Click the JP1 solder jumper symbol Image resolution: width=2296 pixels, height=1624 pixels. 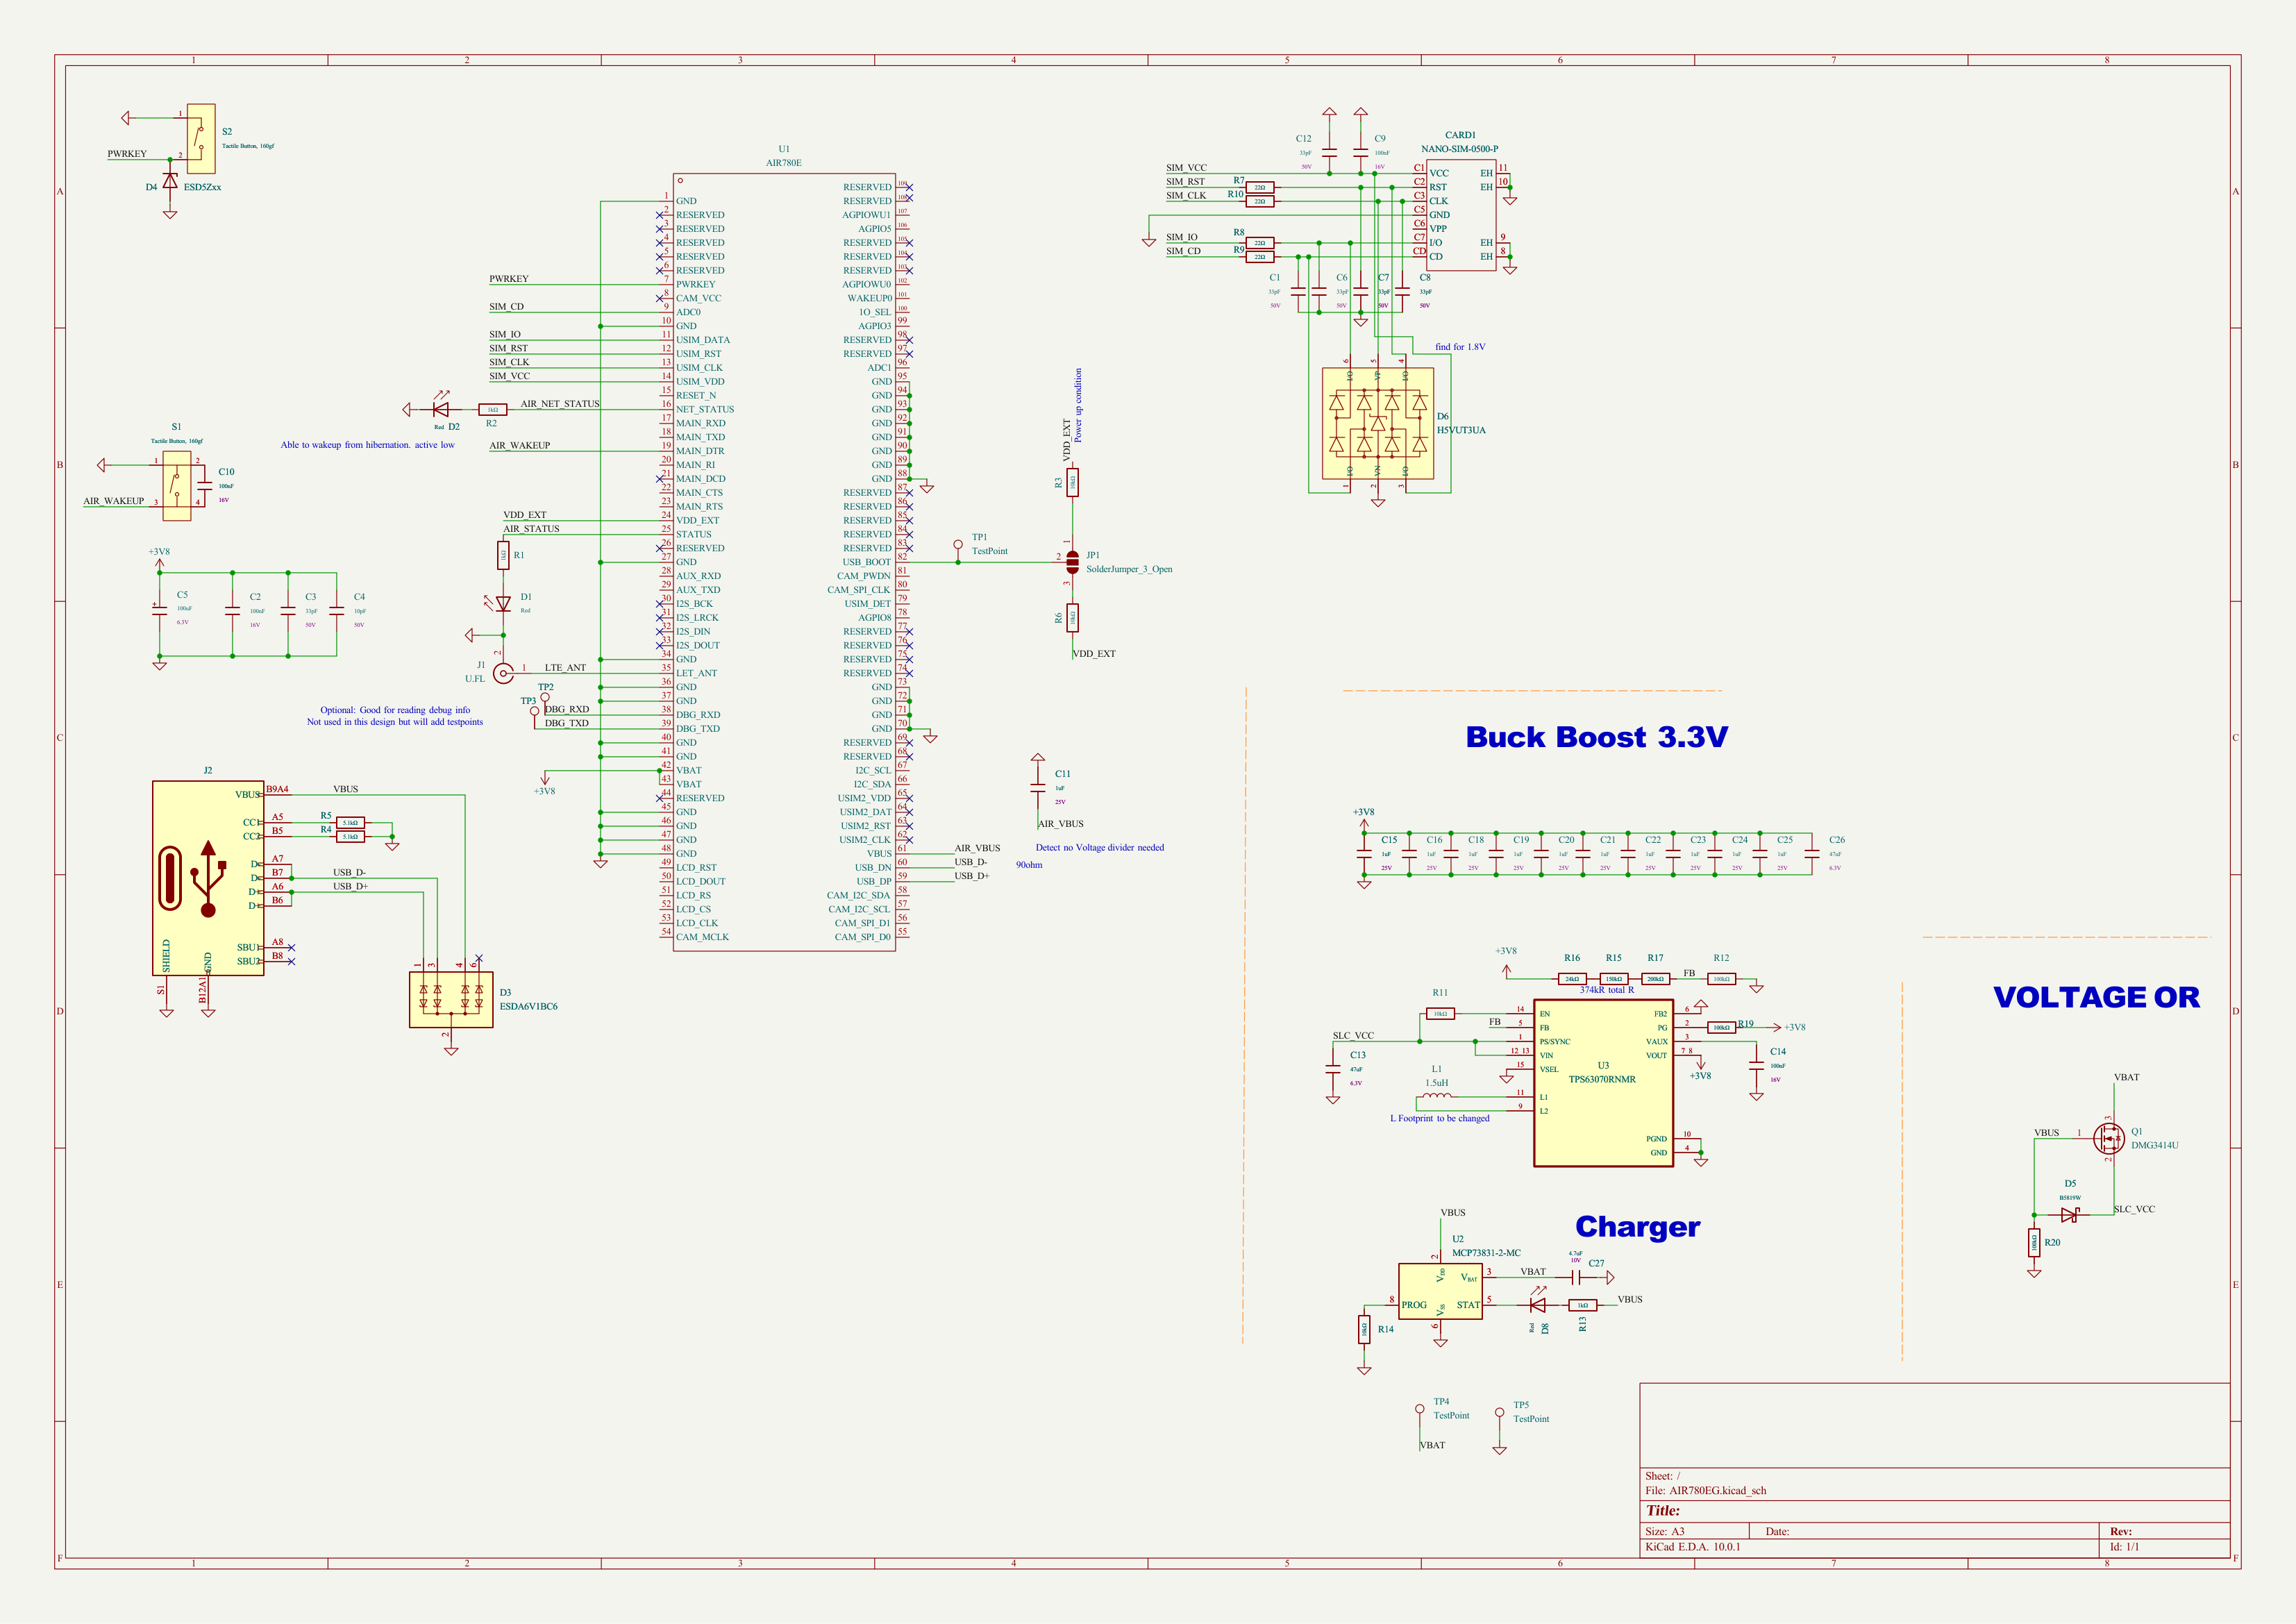[1072, 562]
